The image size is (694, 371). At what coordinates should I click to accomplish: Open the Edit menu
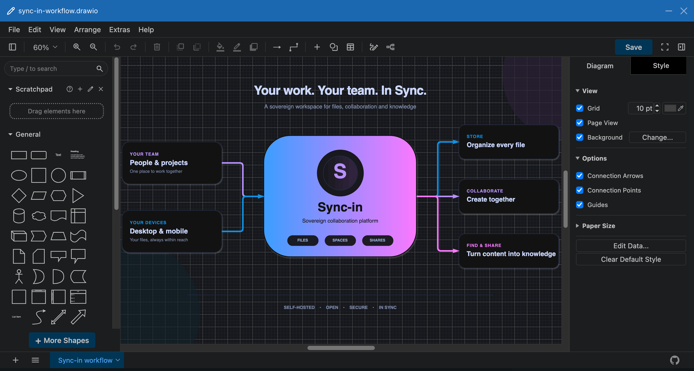coord(35,30)
